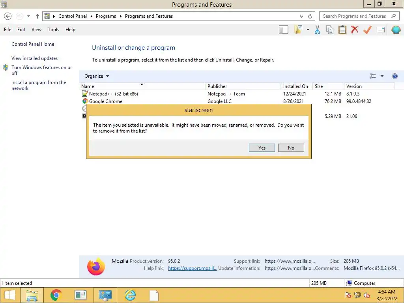Screen dimensions: 404x303
Task: Click the change view icon
Action: [x=372, y=76]
